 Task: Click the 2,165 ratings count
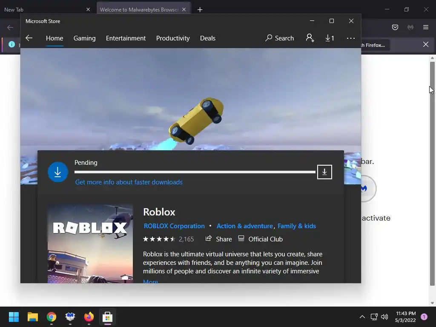[x=186, y=239]
